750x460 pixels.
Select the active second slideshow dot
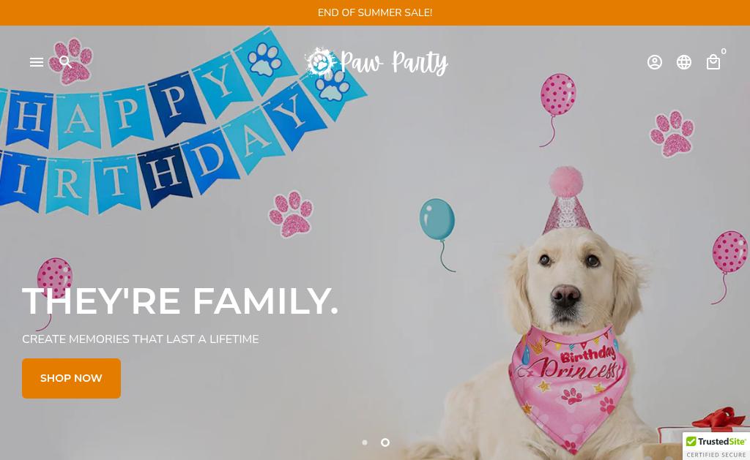pos(385,442)
